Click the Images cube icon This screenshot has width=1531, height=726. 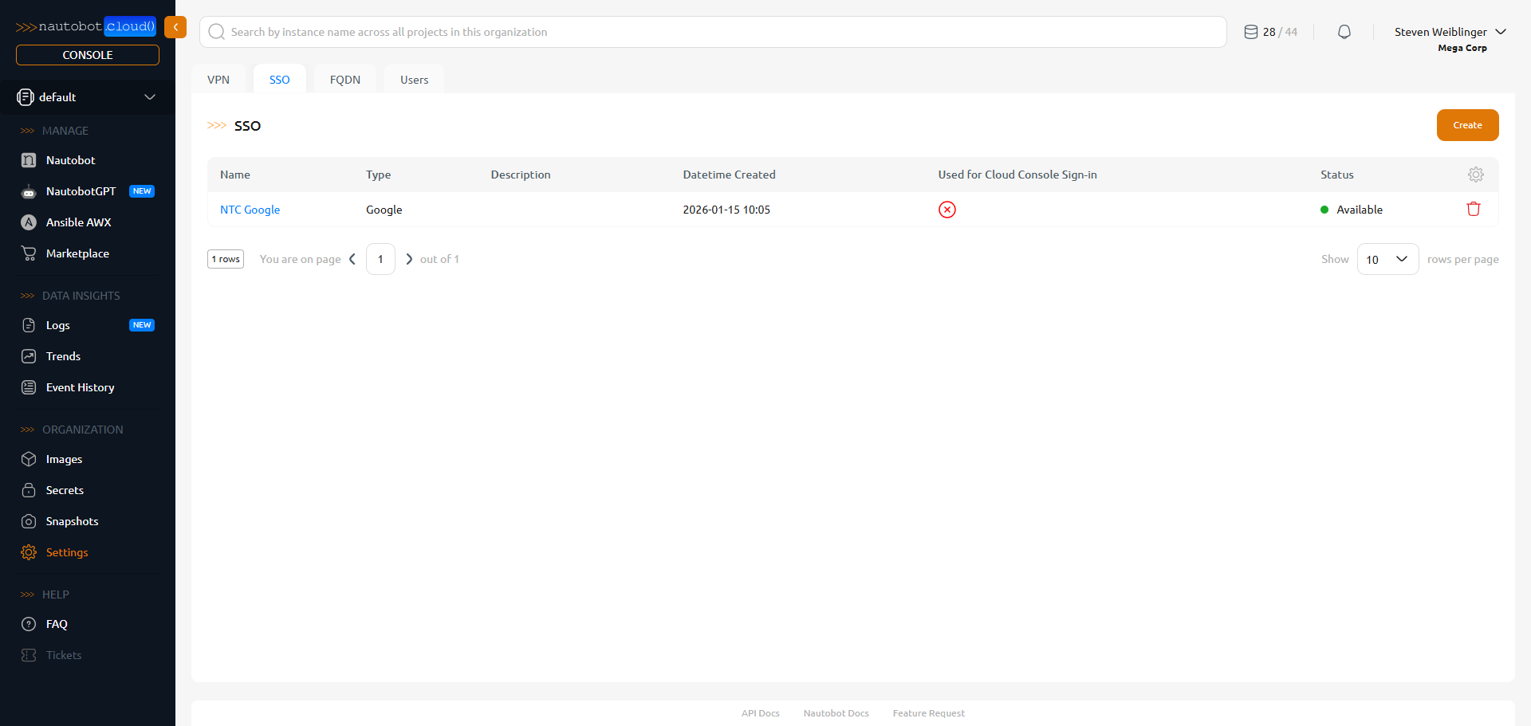coord(29,459)
